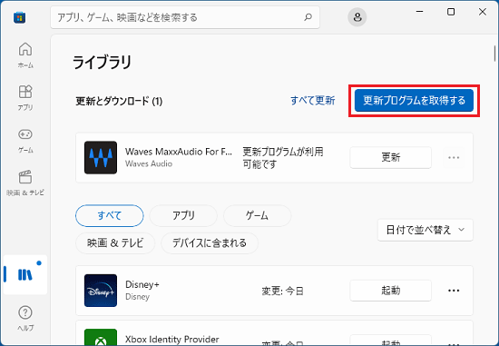Open more options for Disney+ row

(454, 291)
